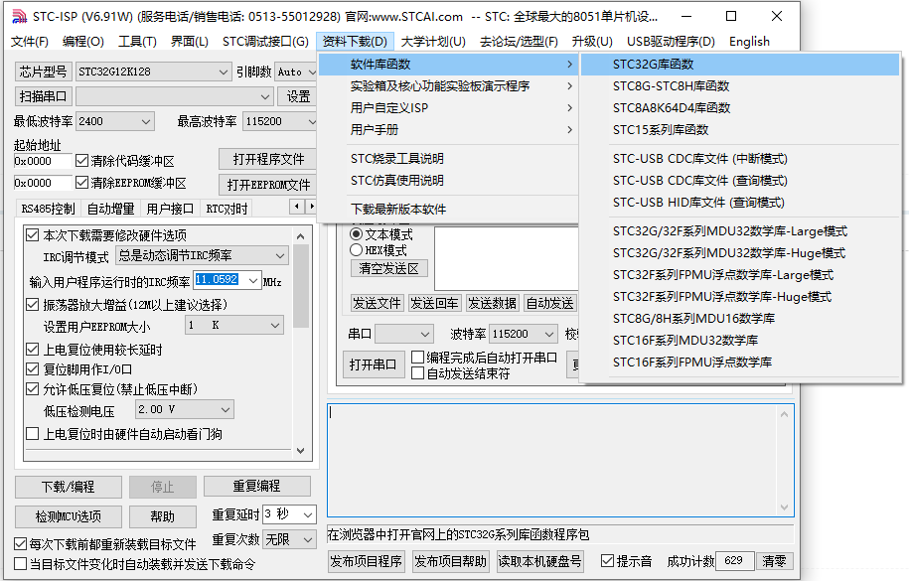Click 下载/编程 button
Screen dimensions: 909x581
[69, 487]
